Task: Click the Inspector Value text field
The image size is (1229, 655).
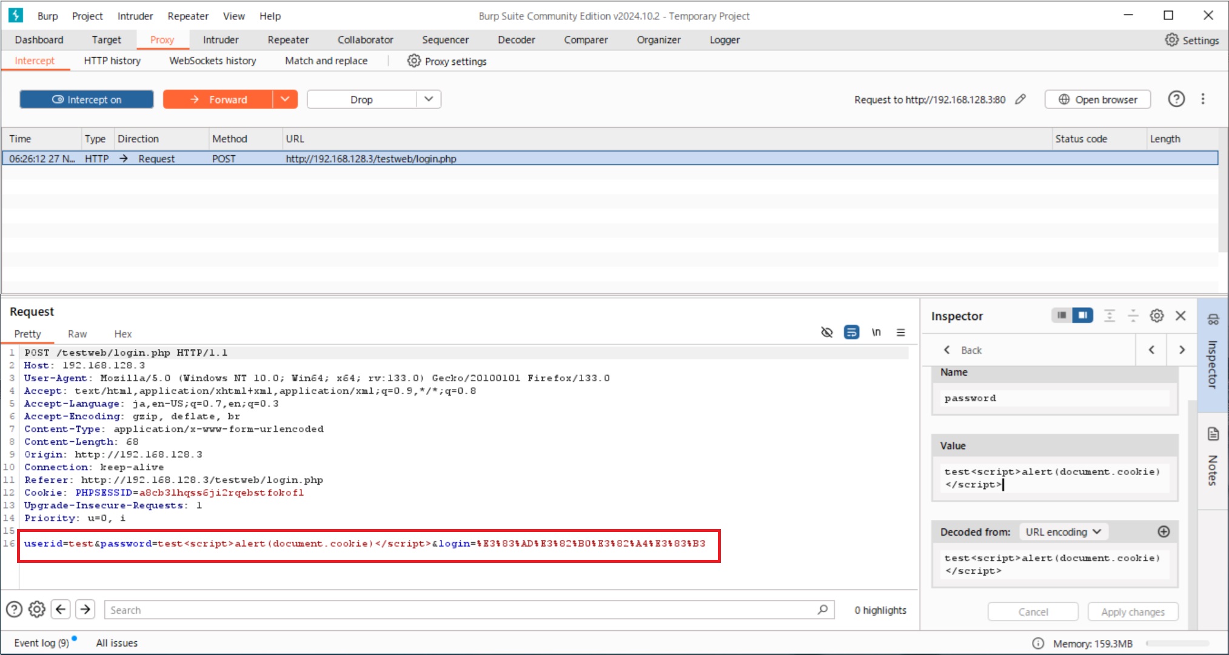Action: click(x=1055, y=479)
